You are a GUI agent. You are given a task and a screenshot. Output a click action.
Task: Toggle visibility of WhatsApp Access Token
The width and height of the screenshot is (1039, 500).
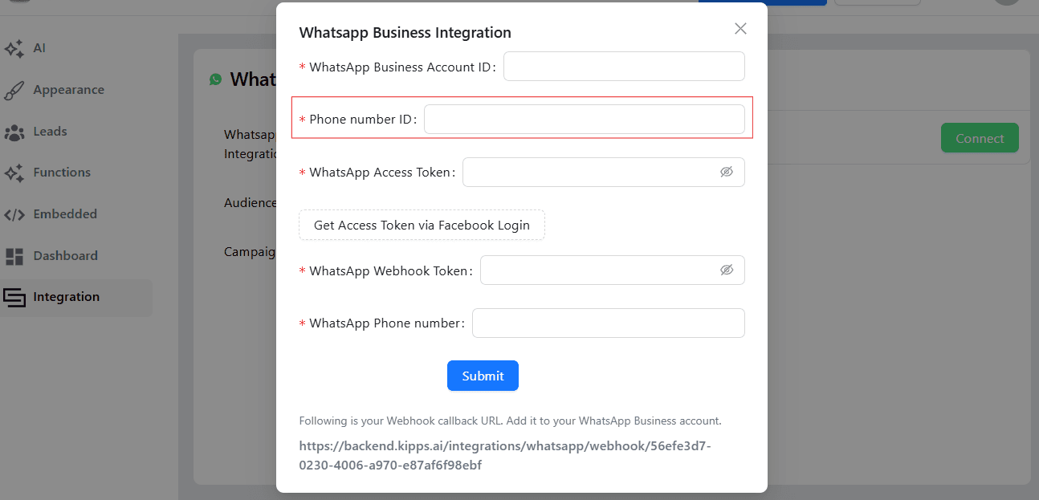[727, 172]
